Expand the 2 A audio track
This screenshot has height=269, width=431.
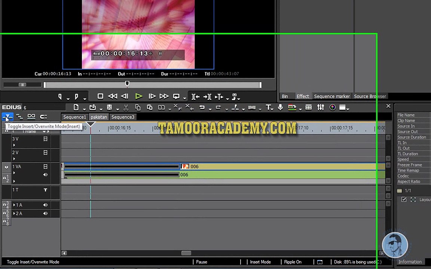(14, 213)
